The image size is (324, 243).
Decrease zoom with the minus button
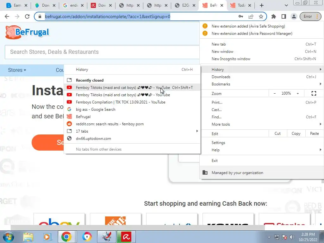274,93
